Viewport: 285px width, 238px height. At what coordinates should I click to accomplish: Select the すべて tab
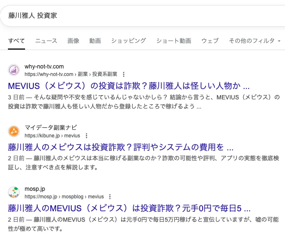pos(16,41)
